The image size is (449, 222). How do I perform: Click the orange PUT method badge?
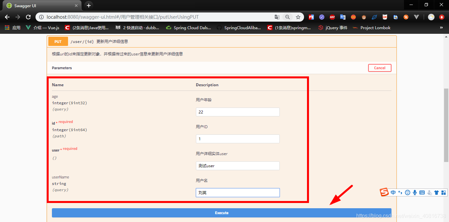pyautogui.click(x=58, y=42)
